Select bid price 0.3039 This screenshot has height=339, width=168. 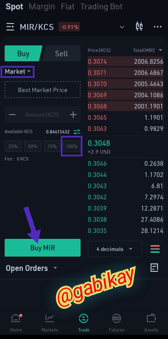pyautogui.click(x=97, y=208)
